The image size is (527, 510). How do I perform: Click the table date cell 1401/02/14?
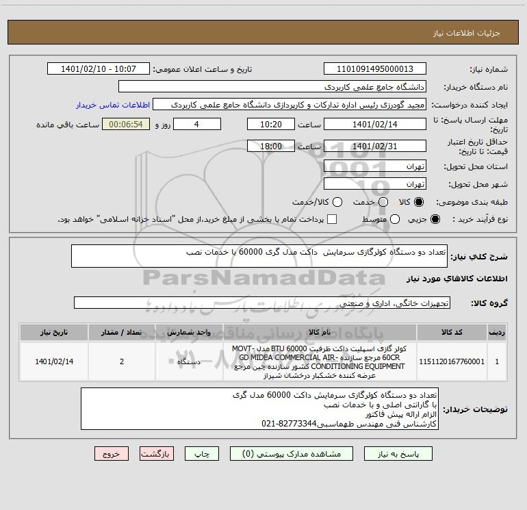[x=54, y=361]
